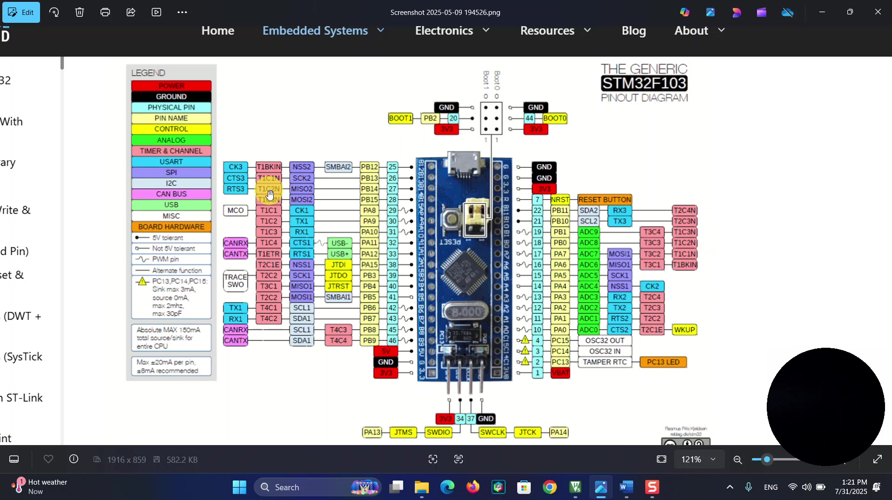Click the red POWER legend swatch

click(171, 86)
